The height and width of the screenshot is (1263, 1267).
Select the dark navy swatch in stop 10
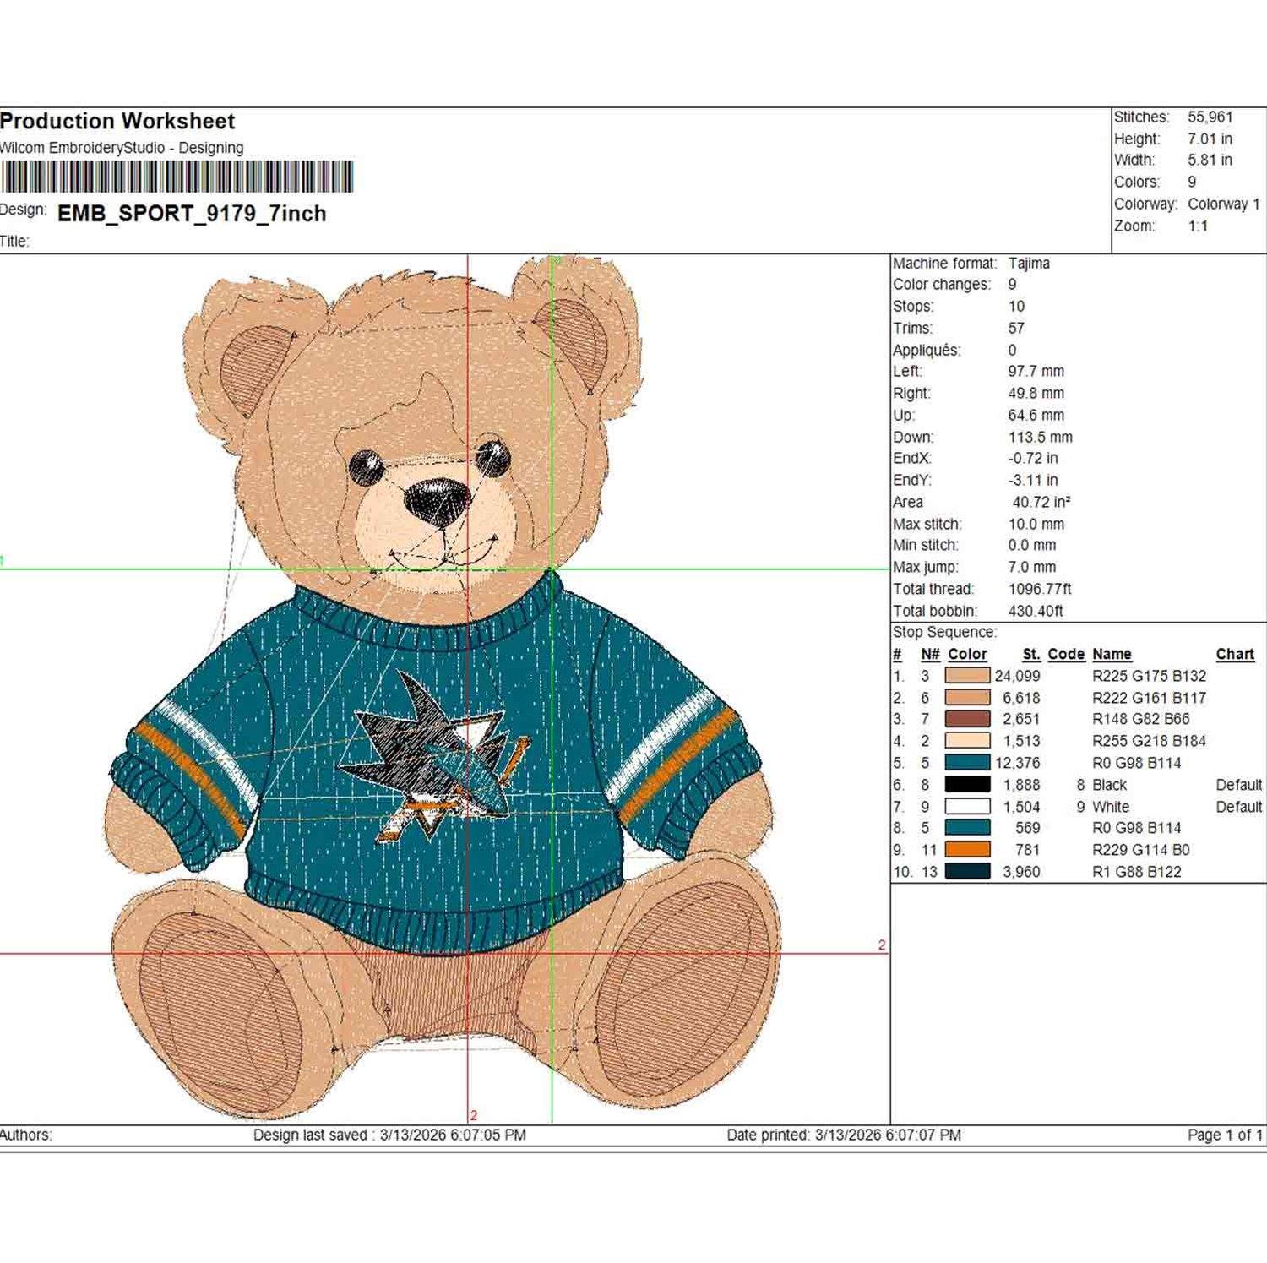pyautogui.click(x=967, y=872)
